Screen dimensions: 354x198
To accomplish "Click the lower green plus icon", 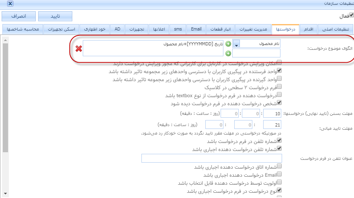I will [228, 53].
